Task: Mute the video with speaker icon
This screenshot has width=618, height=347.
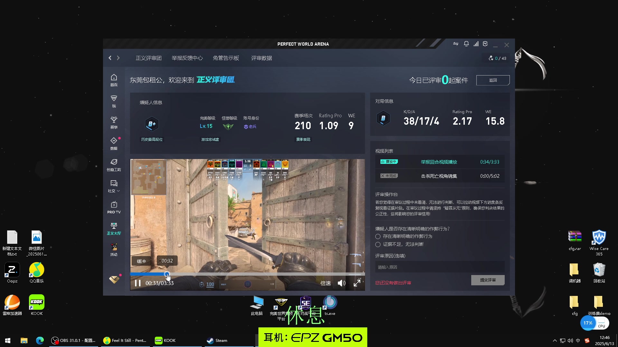Action: pyautogui.click(x=342, y=283)
